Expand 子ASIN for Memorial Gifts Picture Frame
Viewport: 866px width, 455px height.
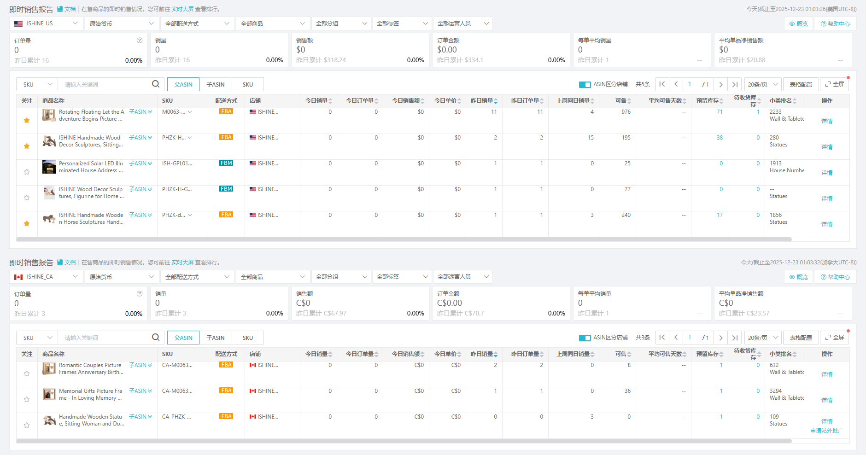(x=140, y=391)
